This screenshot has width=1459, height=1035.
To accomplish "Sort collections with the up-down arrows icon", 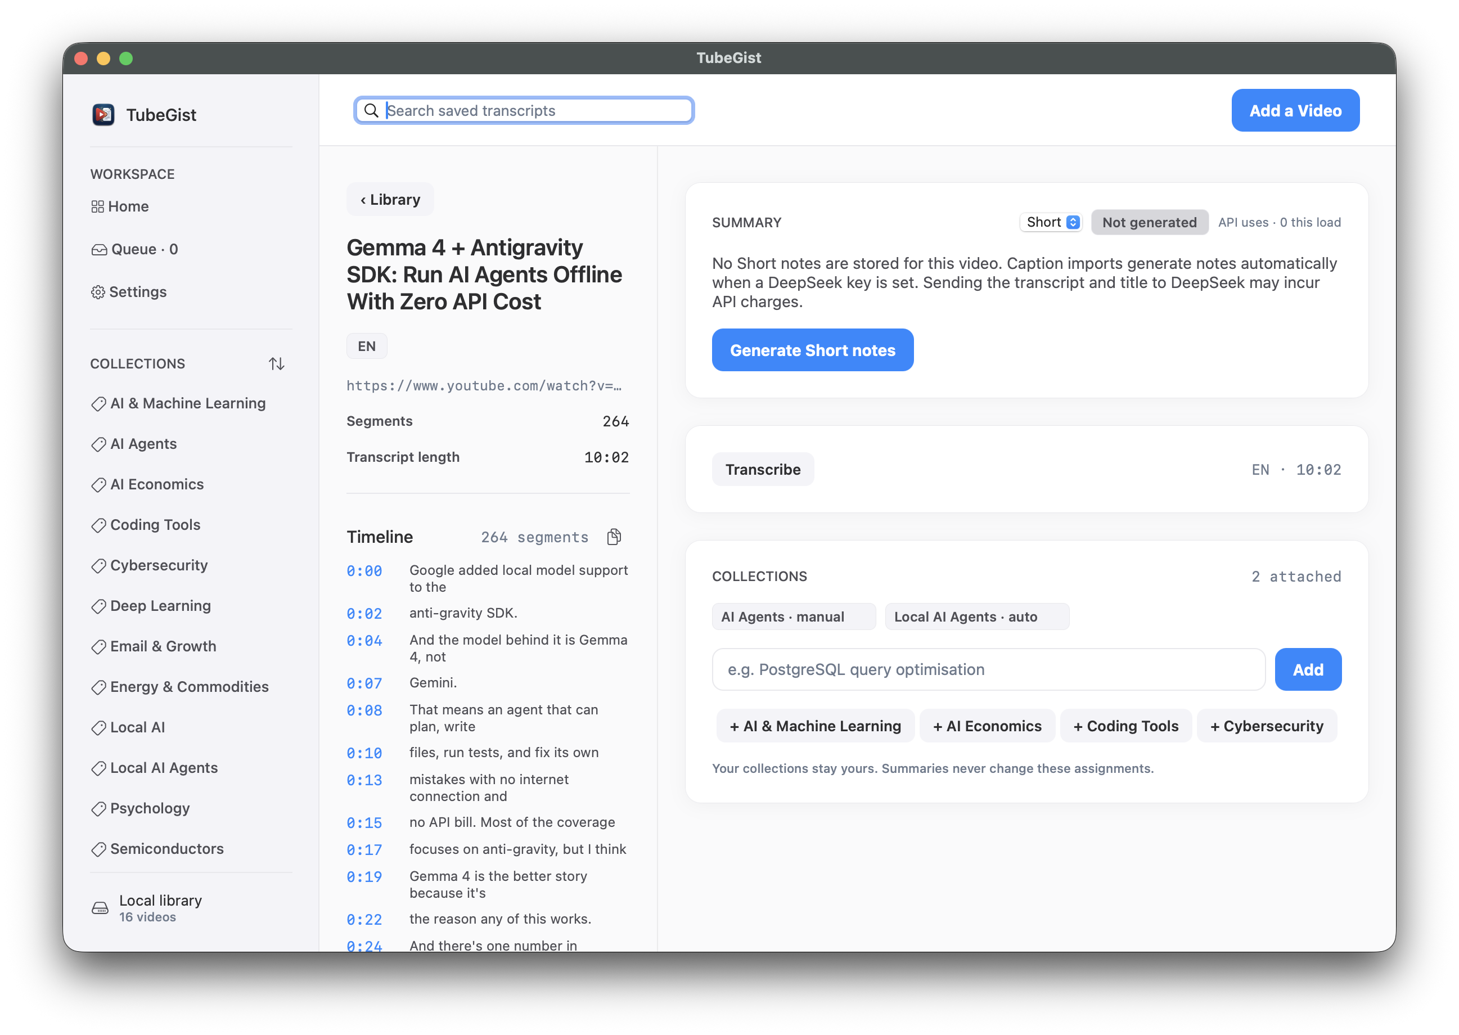I will coord(277,363).
